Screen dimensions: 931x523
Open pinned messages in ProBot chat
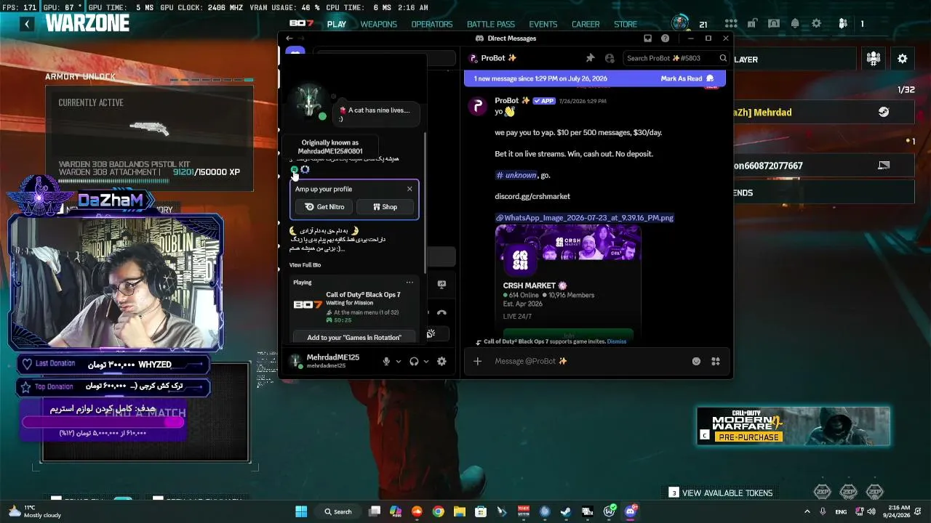590,58
